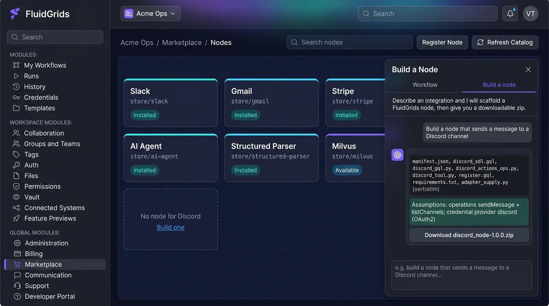The height and width of the screenshot is (306, 549).
Task: Click Installed badge on Structured Parser
Action: click(245, 170)
